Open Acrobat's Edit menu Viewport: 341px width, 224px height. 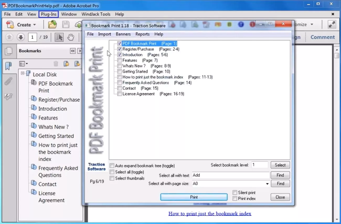(x=19, y=14)
